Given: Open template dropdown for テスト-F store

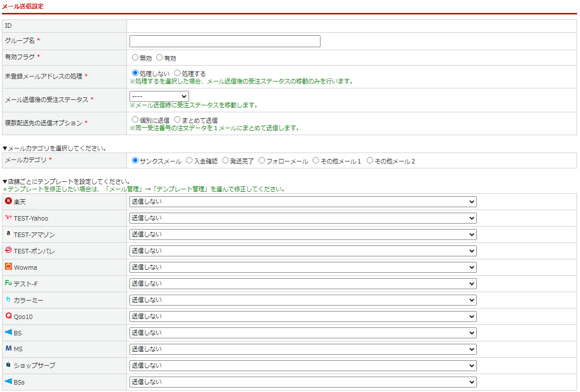Looking at the screenshot, I should 303,284.
